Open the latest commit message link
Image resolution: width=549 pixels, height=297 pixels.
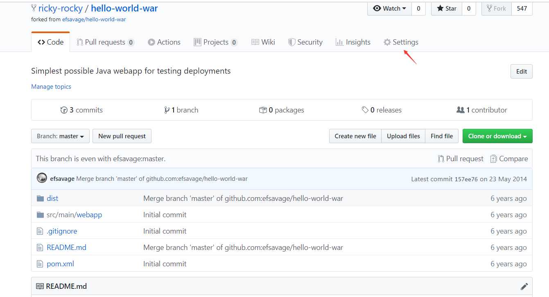coord(162,179)
